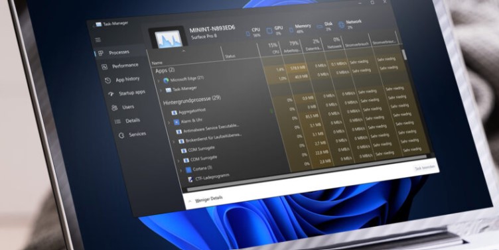Sort by the Status column header
The width and height of the screenshot is (499, 250).
[230, 56]
